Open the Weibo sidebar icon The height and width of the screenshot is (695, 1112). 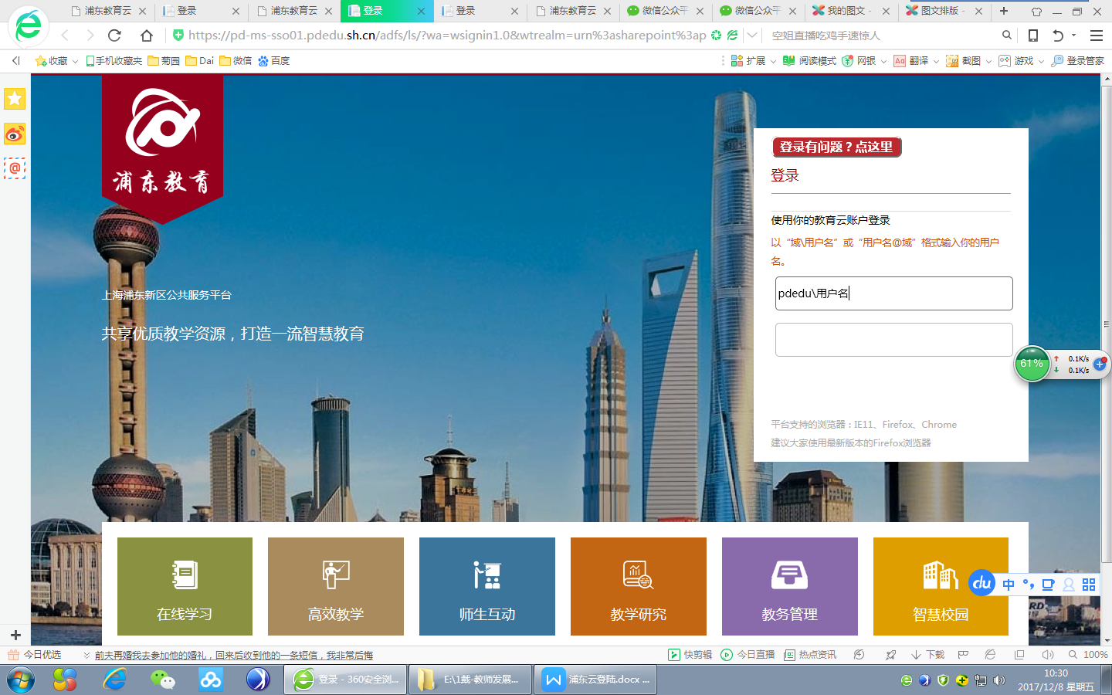pos(15,134)
